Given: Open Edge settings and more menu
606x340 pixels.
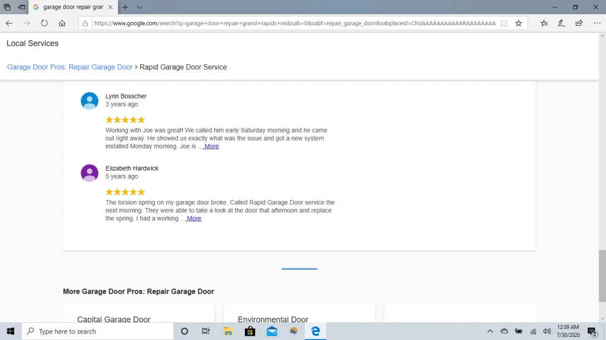Looking at the screenshot, I should [x=597, y=23].
